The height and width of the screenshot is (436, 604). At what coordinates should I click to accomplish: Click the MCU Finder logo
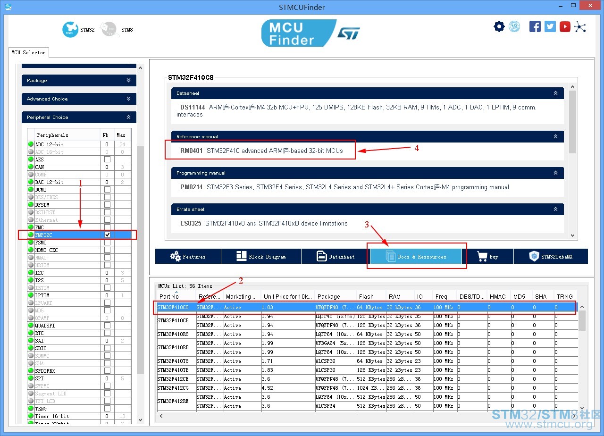click(310, 33)
